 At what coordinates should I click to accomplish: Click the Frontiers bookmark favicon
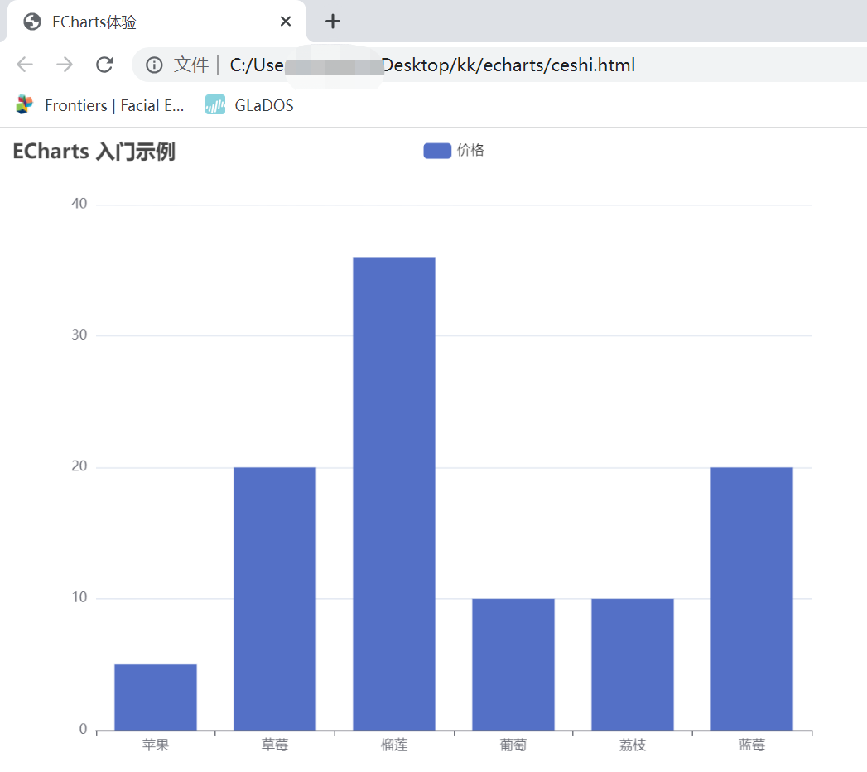click(x=23, y=105)
